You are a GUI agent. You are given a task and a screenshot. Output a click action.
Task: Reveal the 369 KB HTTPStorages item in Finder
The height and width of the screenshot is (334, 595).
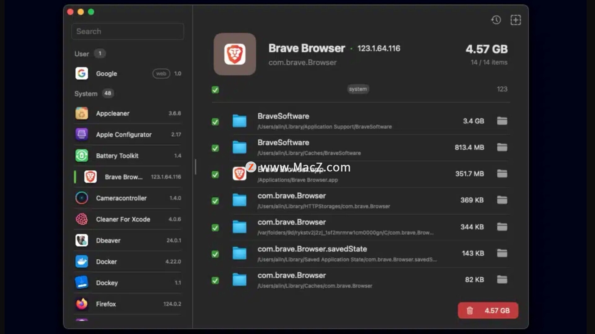pos(502,200)
